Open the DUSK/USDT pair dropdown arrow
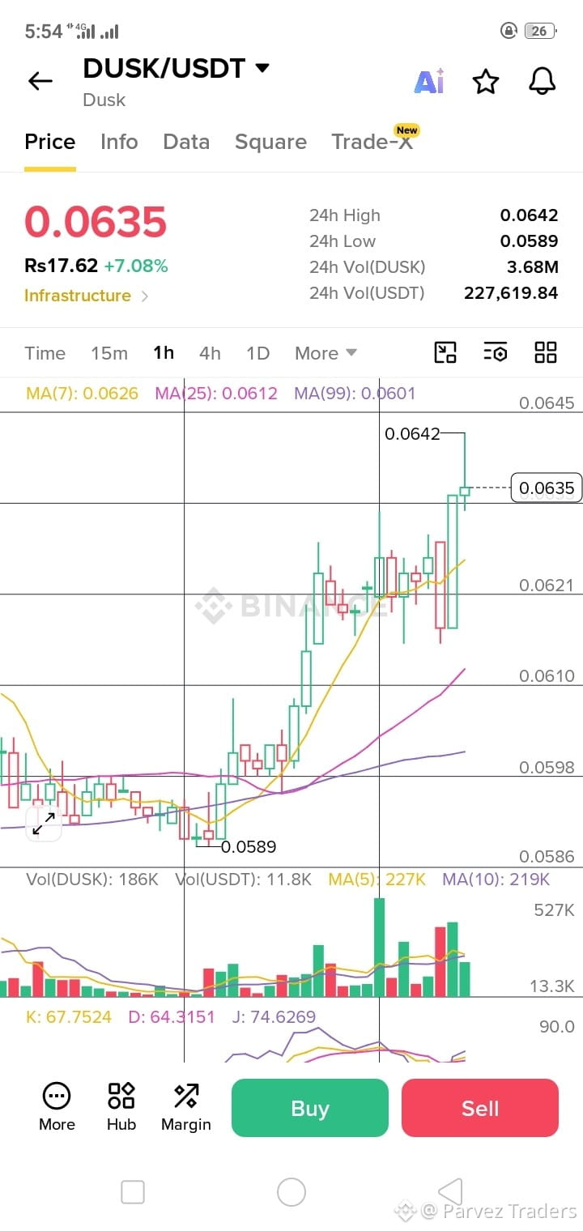Viewport: 583px width, 1231px height. click(x=262, y=68)
